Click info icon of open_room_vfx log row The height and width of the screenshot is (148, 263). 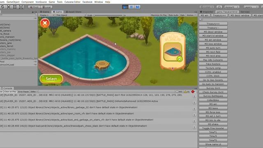[x=194, y=115]
